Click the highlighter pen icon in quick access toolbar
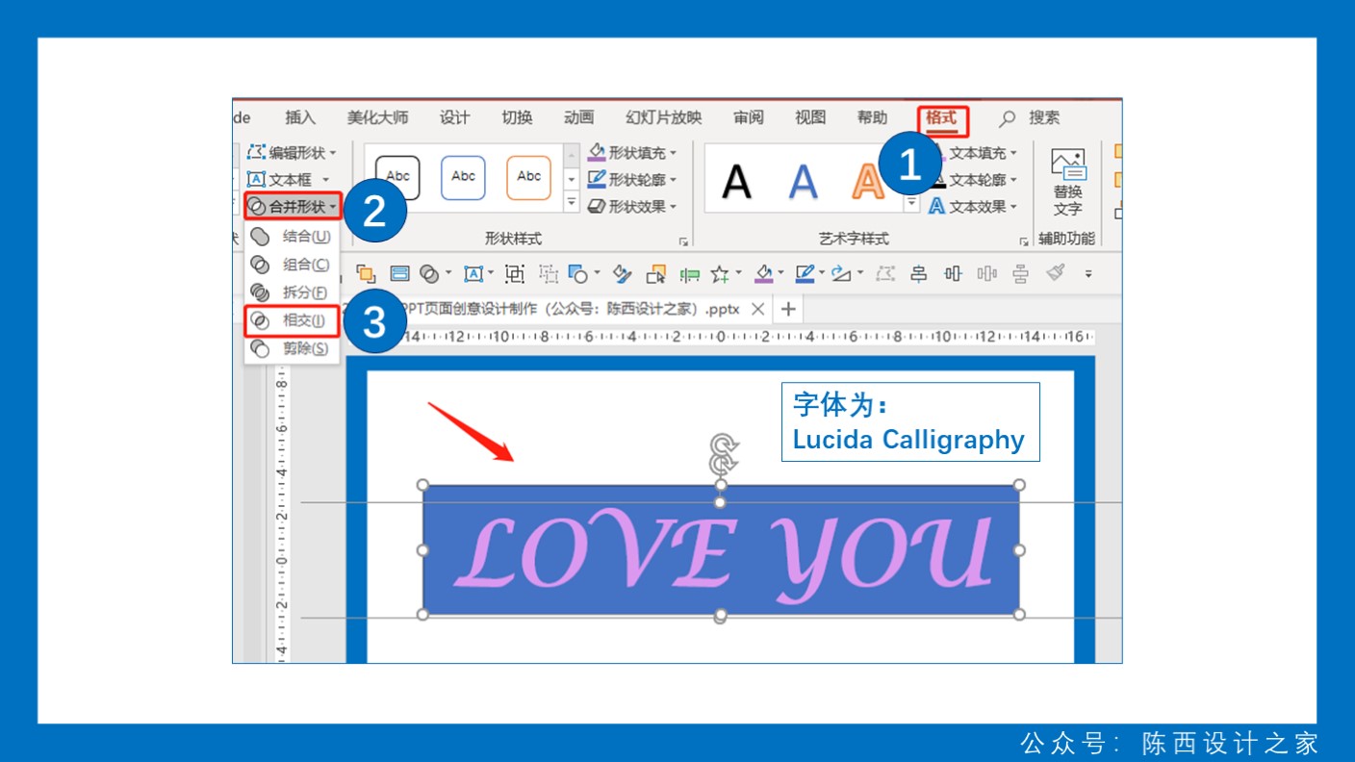 622,274
